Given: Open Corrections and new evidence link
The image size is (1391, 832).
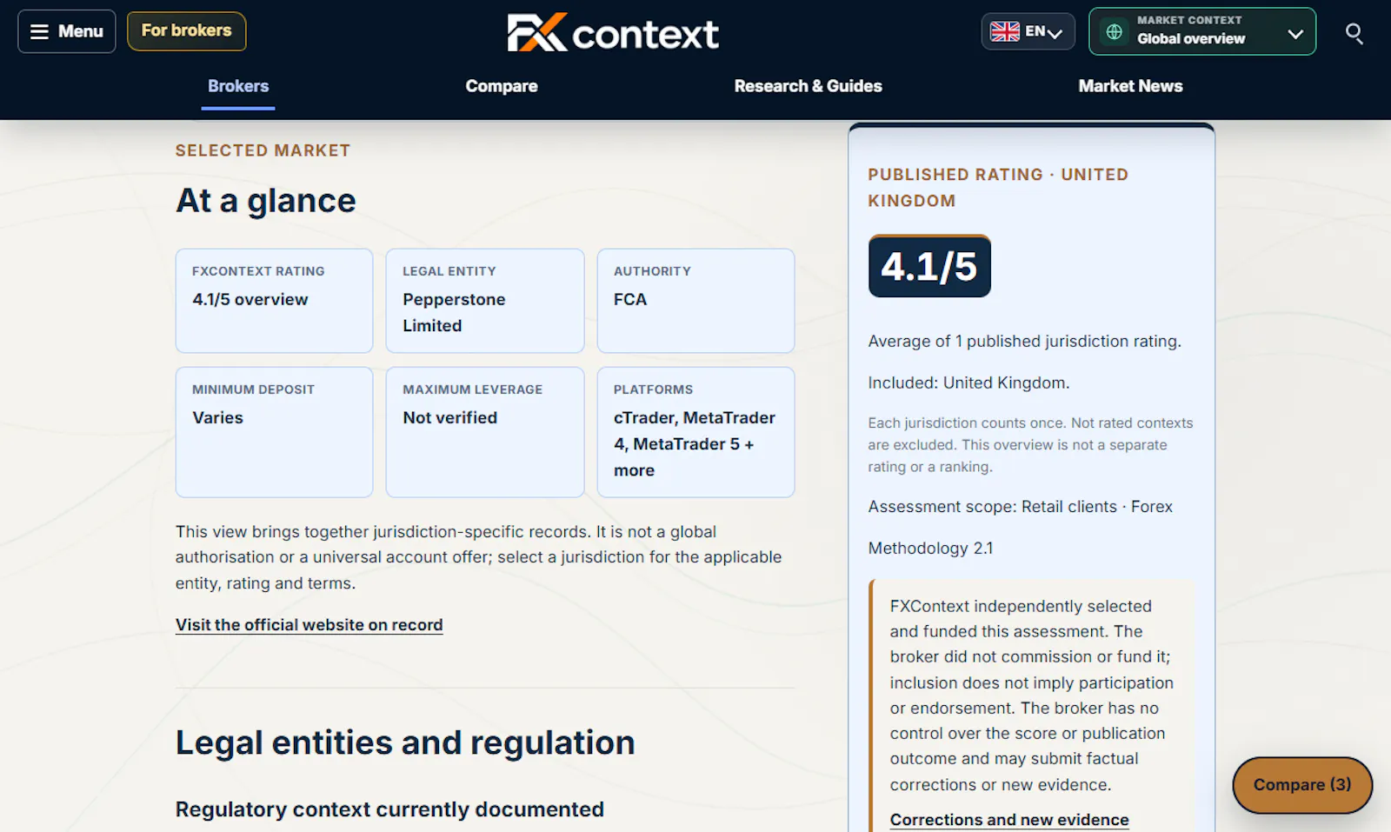Looking at the screenshot, I should tap(1009, 820).
